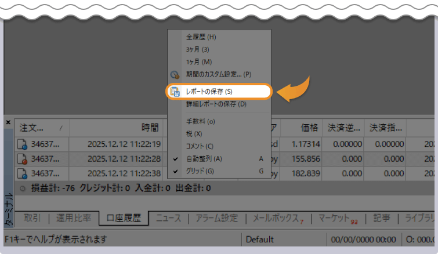Screen dimensions: 438x254
Task: Click the ターミナル vertical panel label
Action: [x=9, y=209]
